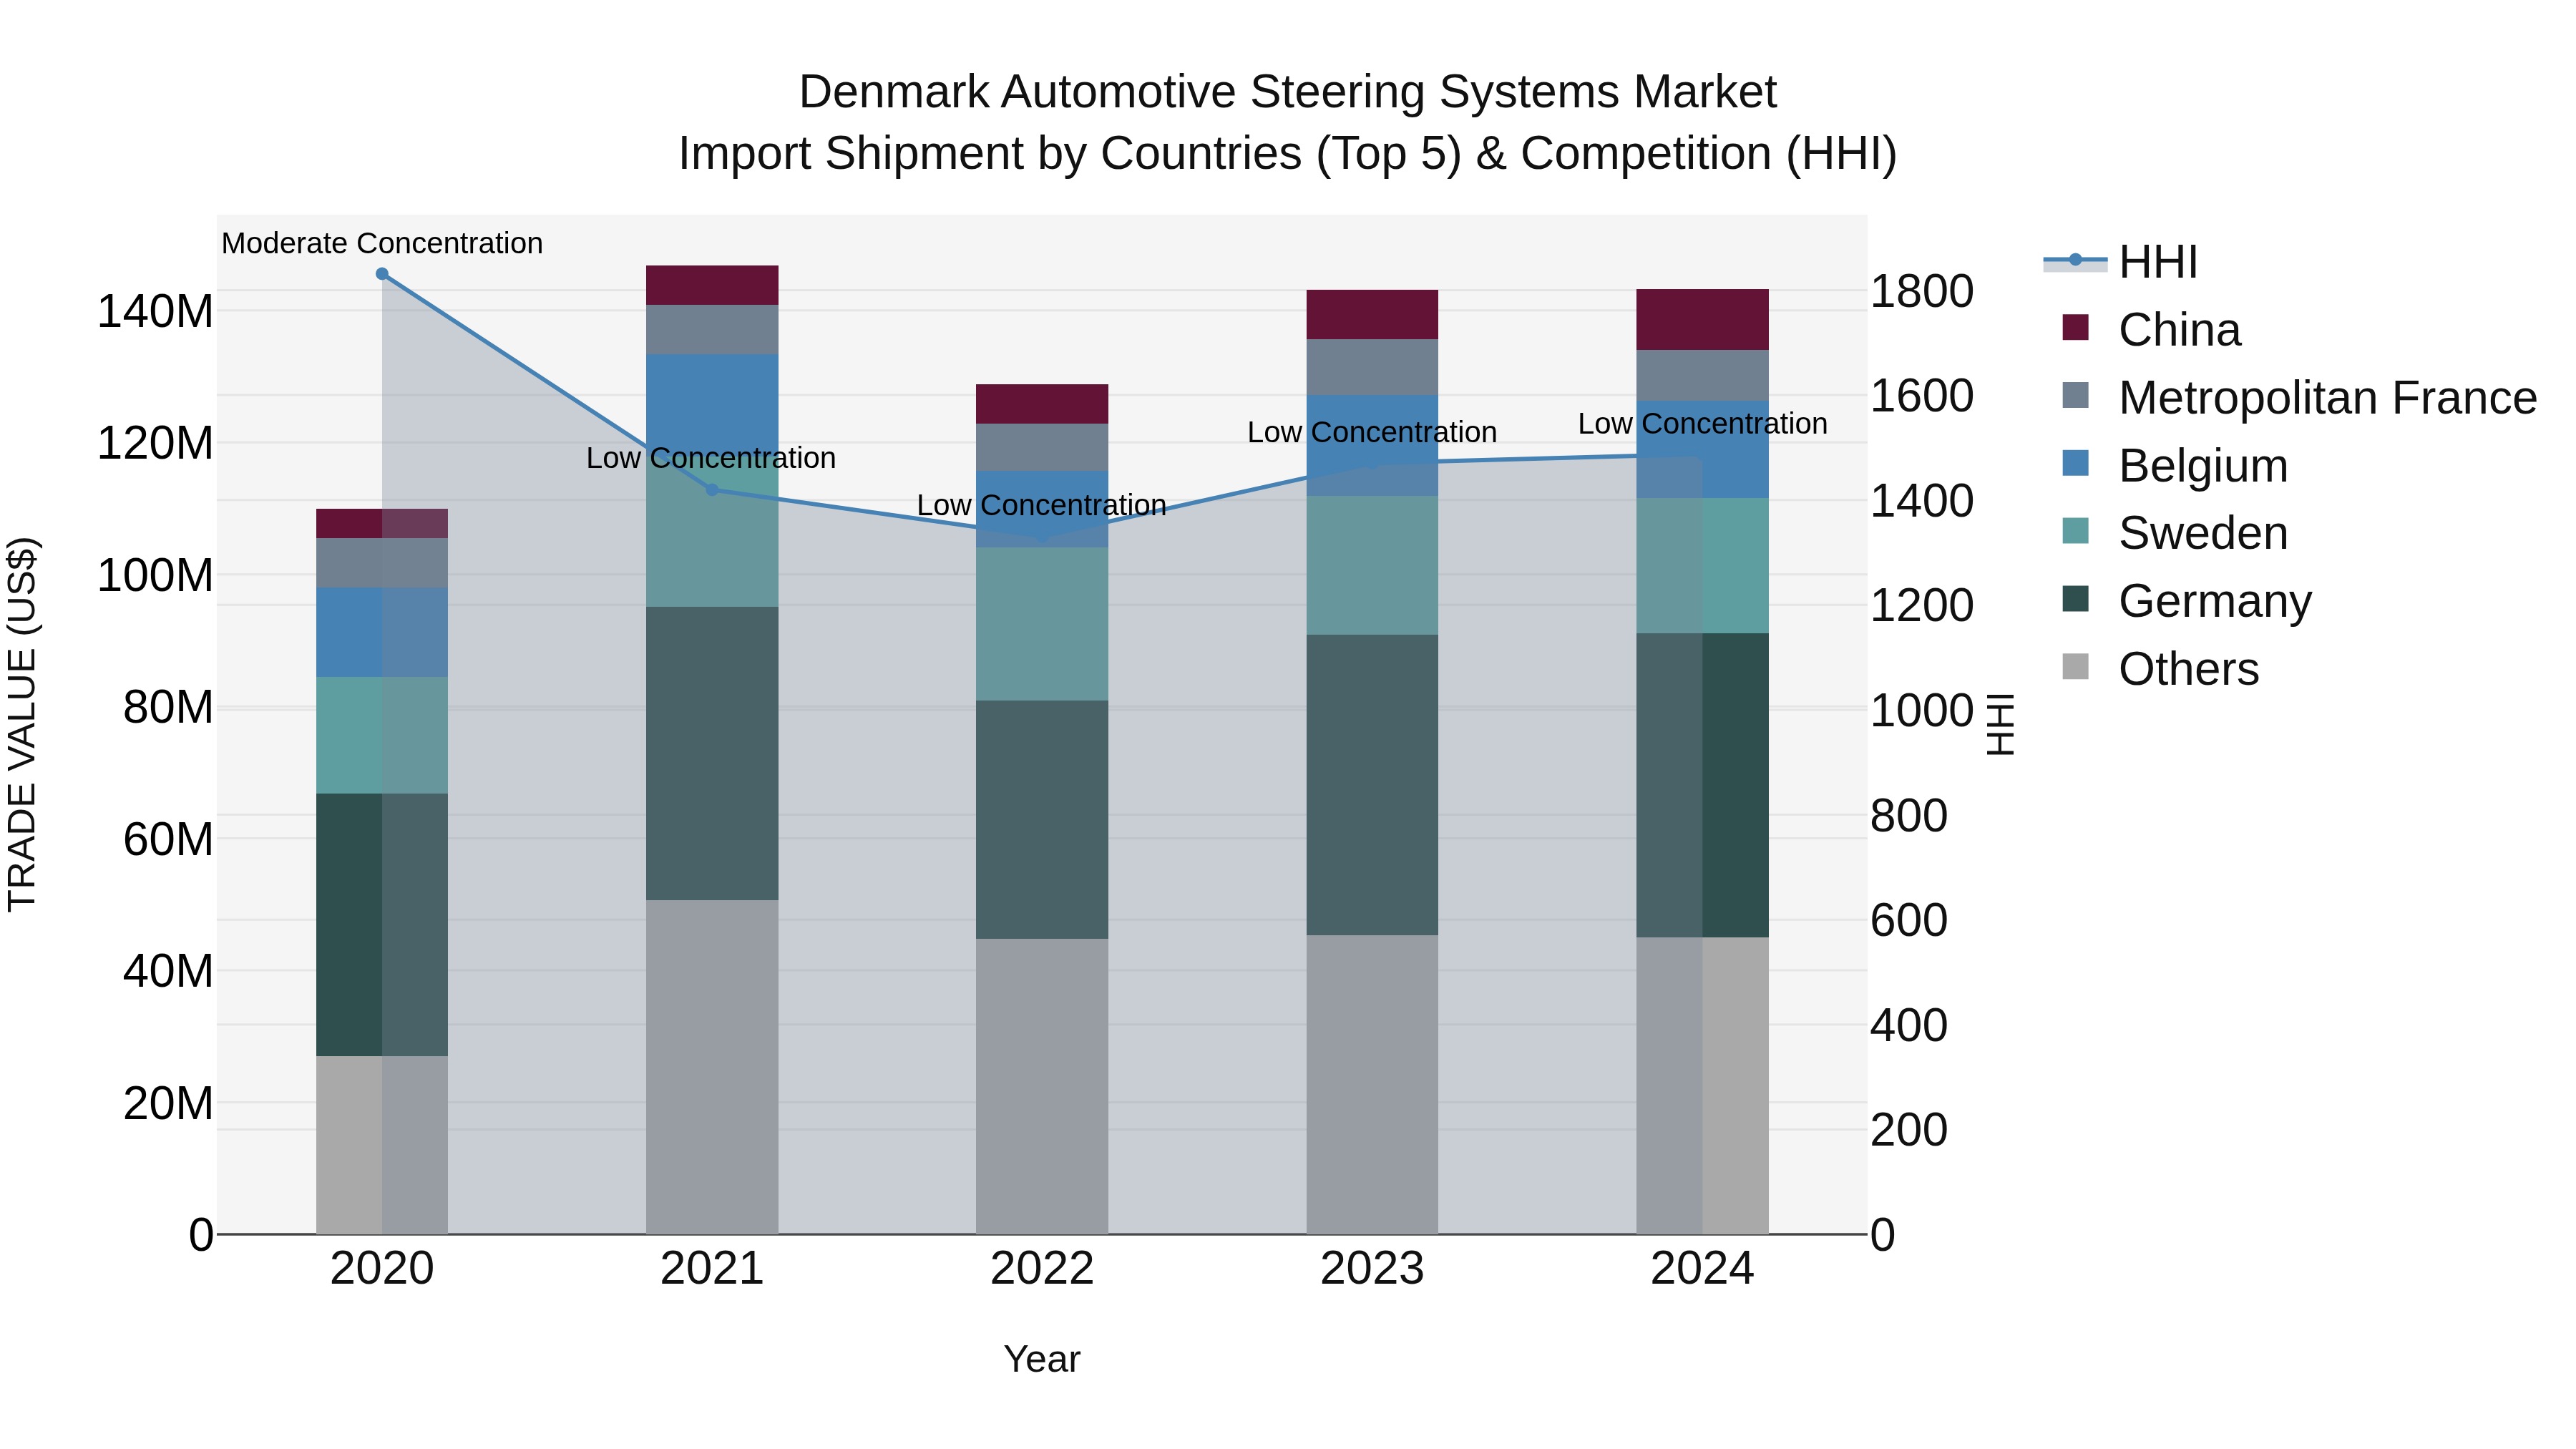Click the Metropolitan France slate legend swatch
Image resolution: width=2576 pixels, height=1449 pixels.
pyautogui.click(x=2075, y=395)
